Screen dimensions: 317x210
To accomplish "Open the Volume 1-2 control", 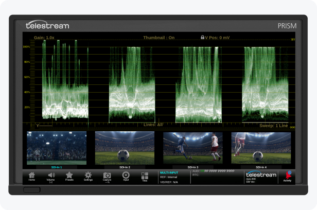I will (51, 178).
